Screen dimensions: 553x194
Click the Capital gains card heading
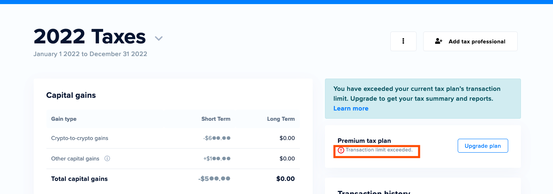71,95
